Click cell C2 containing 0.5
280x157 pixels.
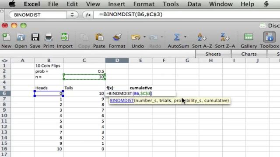tap(84, 72)
